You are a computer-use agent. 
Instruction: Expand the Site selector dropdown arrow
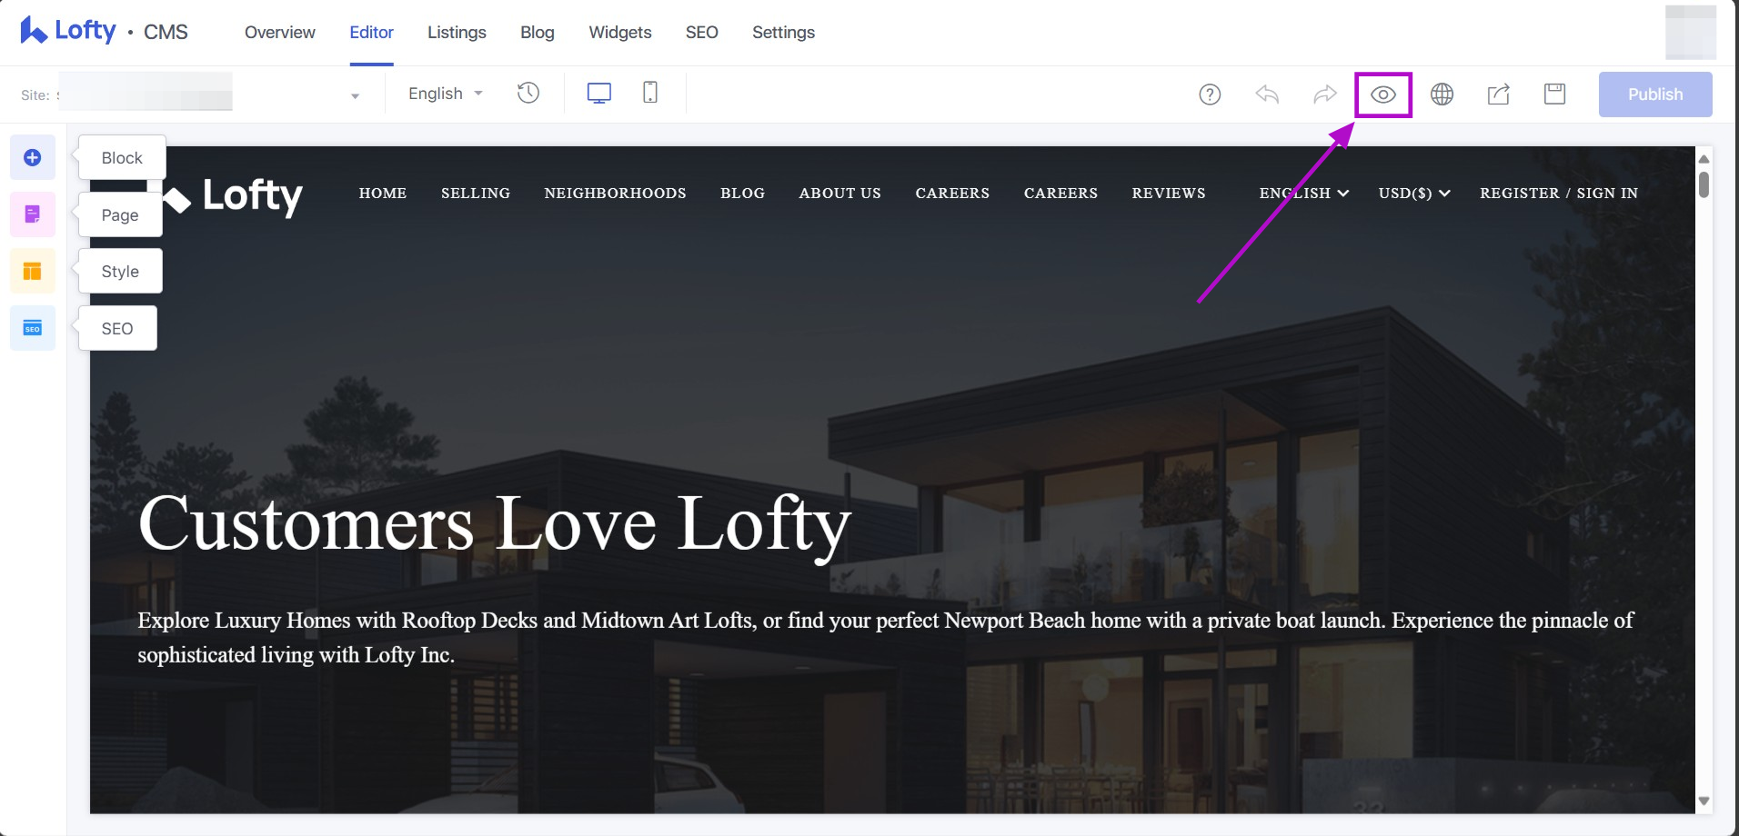(x=356, y=95)
